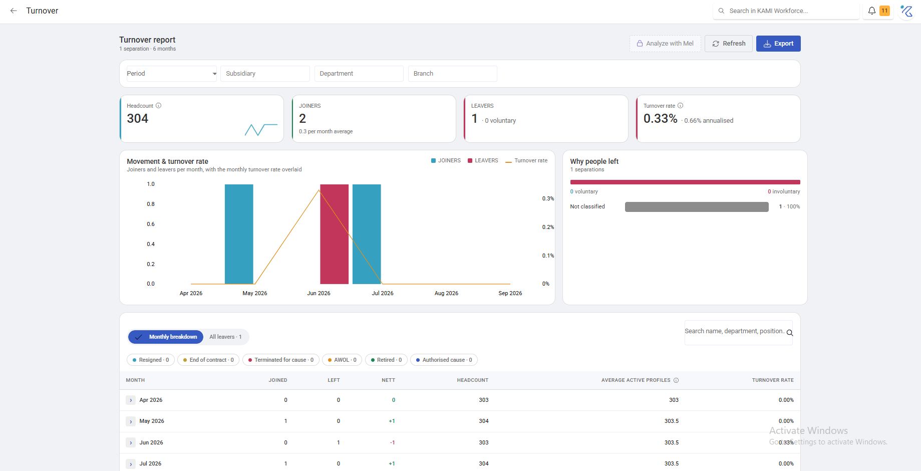This screenshot has width=921, height=471.
Task: Click the '1 separation · 6 months' subtitle
Action: point(147,49)
